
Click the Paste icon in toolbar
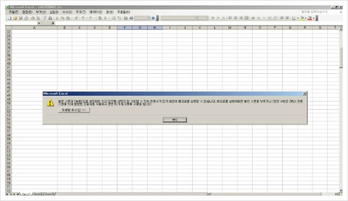pyautogui.click(x=68, y=18)
